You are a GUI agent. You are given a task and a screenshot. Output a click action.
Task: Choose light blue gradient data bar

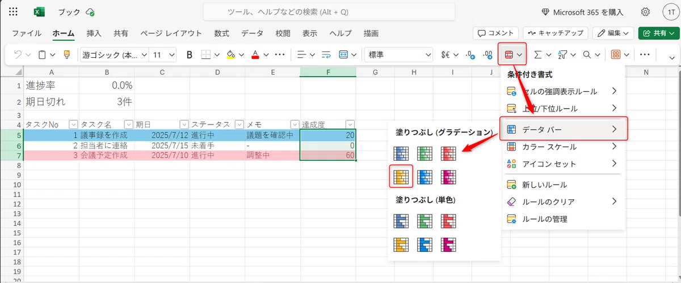(425, 177)
